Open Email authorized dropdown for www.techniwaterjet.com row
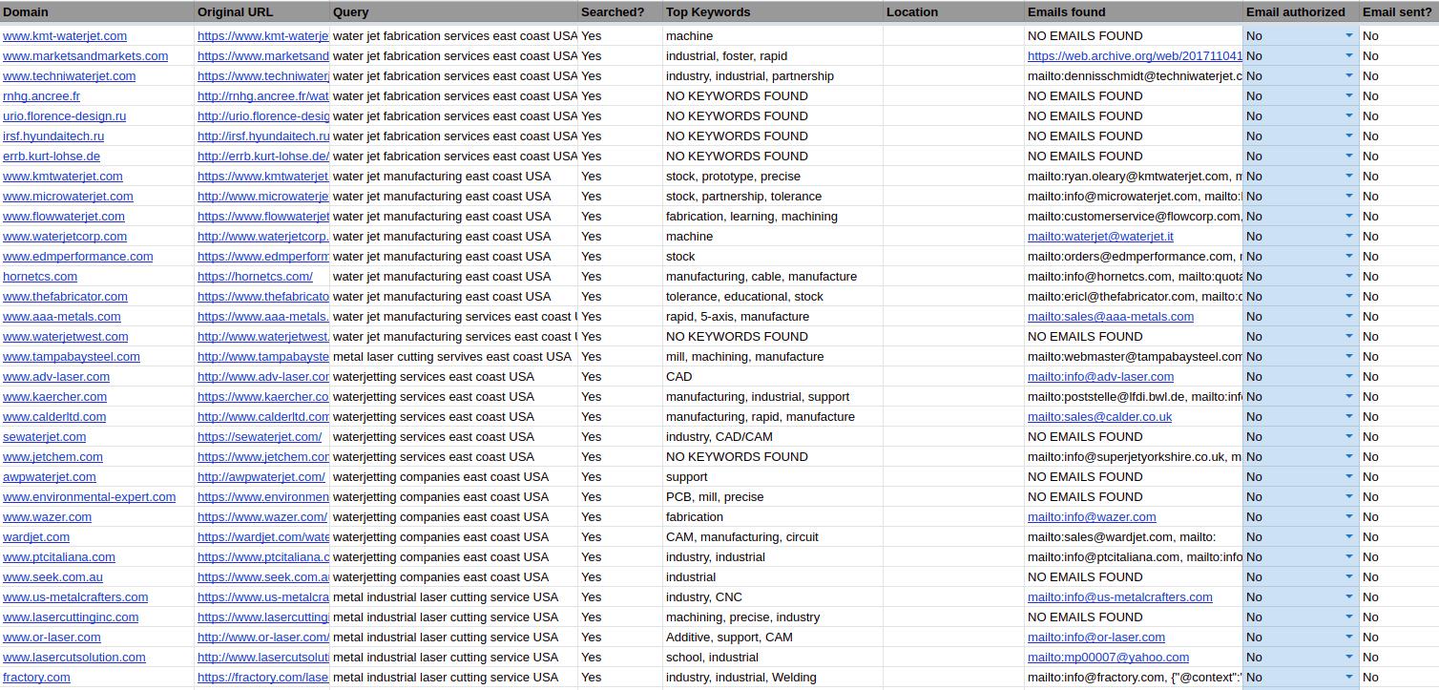The height and width of the screenshot is (690, 1439). point(1349,75)
